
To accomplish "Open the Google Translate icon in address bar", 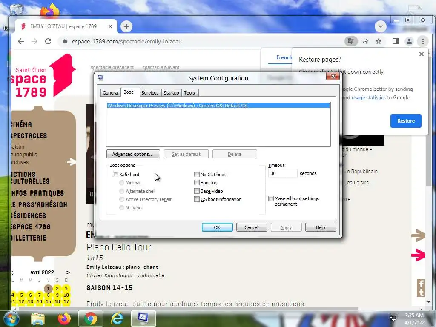I will click(351, 41).
